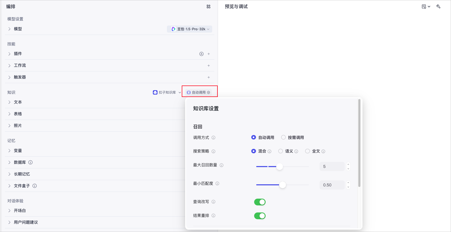
Task: Click the info icon next to 语义
Action: click(x=296, y=151)
